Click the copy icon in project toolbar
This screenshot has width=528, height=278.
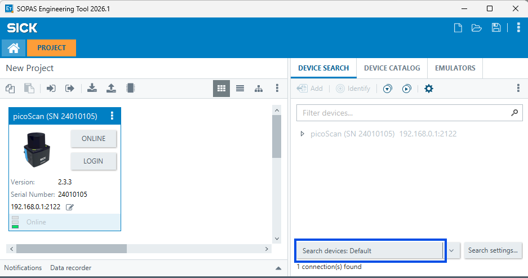click(x=10, y=89)
